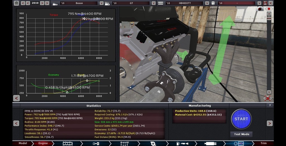Toggle the camera screenshot mode icon
The height and width of the screenshot is (146, 286).
(x=260, y=9)
